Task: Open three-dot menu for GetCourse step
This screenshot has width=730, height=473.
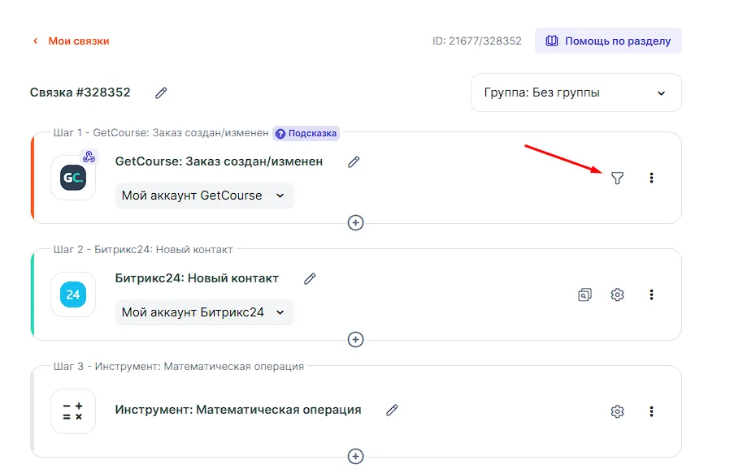Action: pyautogui.click(x=651, y=178)
